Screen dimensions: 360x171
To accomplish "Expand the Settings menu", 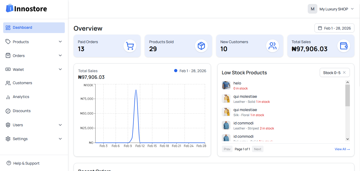I will point(60,139).
